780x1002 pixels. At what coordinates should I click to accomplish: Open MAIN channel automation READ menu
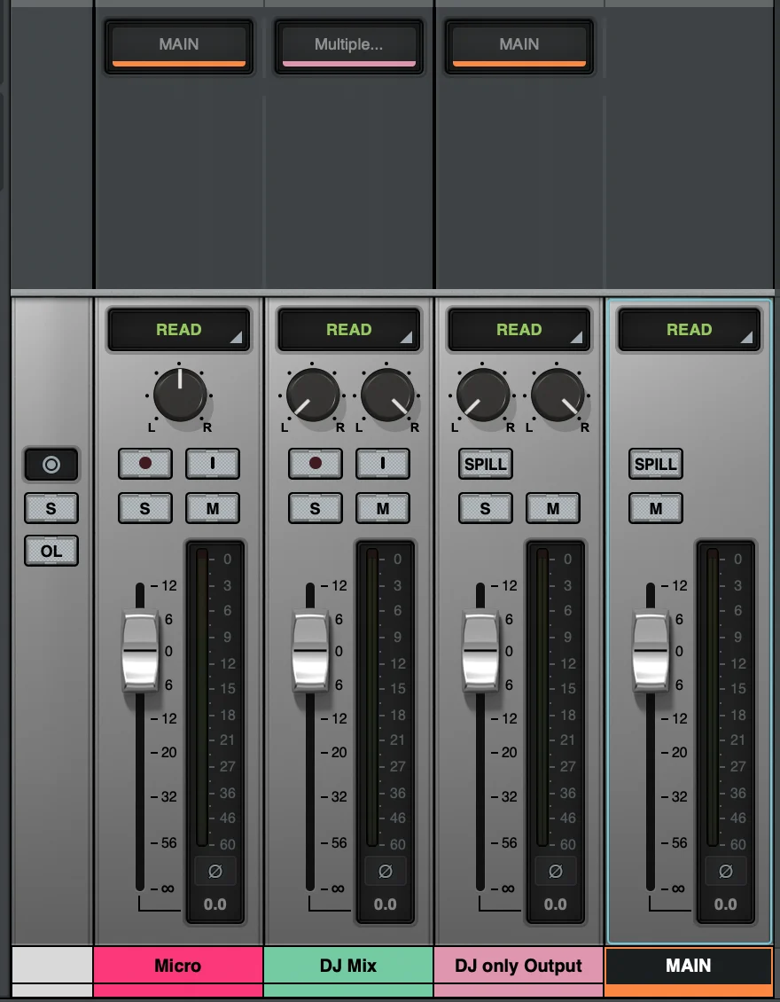pos(690,330)
